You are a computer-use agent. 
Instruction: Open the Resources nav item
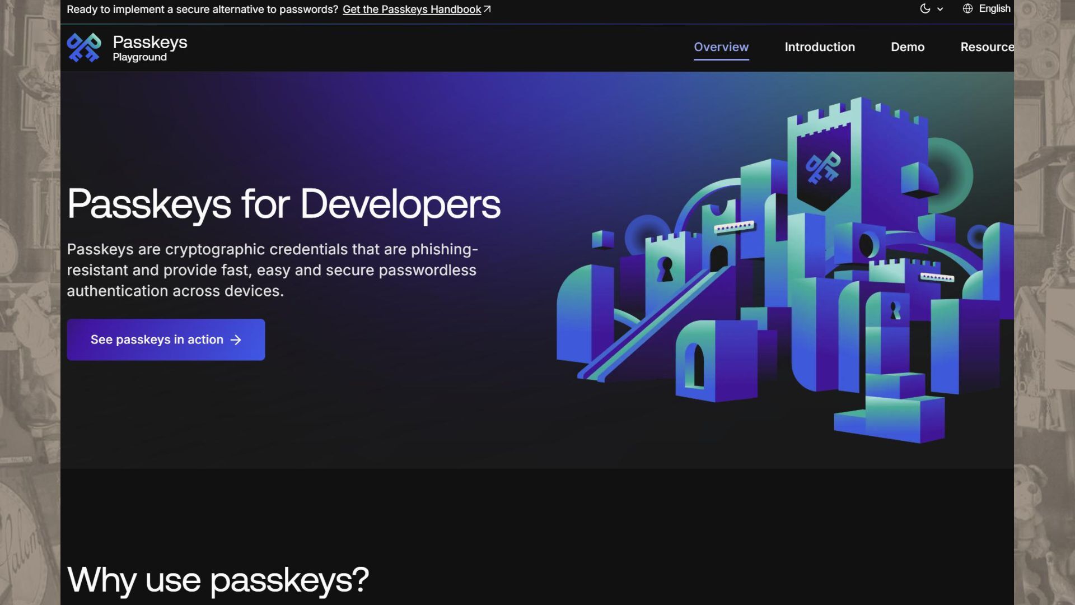click(x=987, y=47)
